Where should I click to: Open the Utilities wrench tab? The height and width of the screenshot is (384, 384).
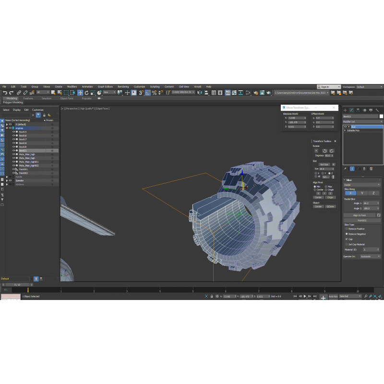[377, 110]
